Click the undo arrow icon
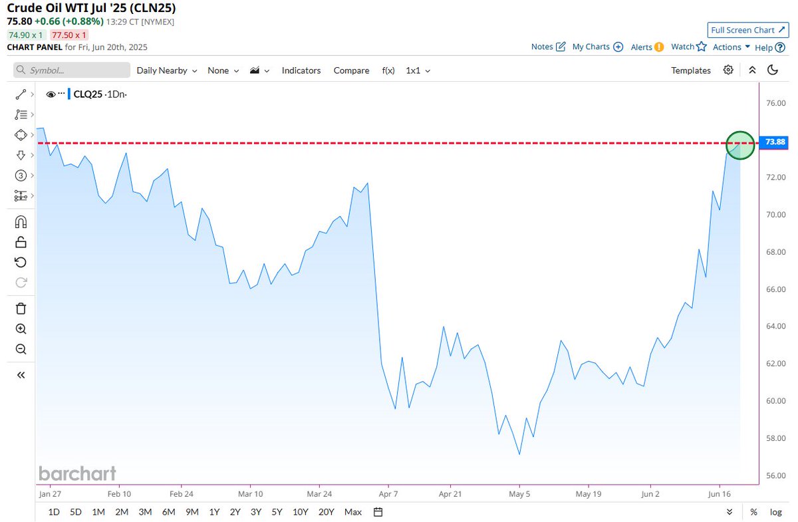 tap(20, 262)
